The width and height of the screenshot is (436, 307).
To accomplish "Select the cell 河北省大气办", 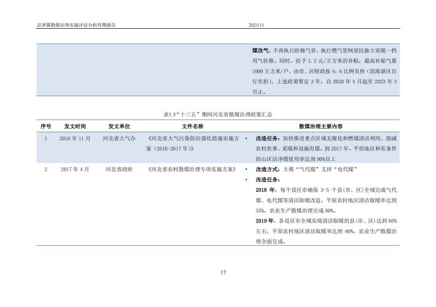I will point(119,138).
